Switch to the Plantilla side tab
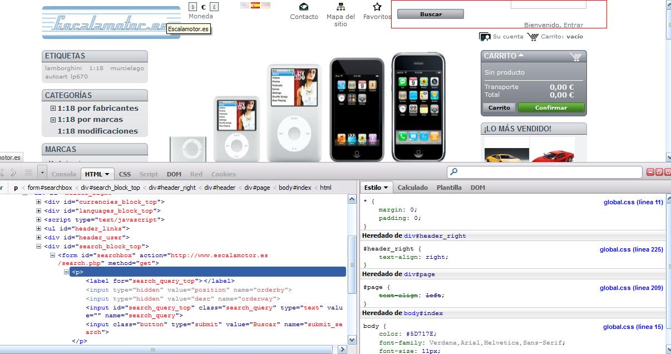 (449, 188)
